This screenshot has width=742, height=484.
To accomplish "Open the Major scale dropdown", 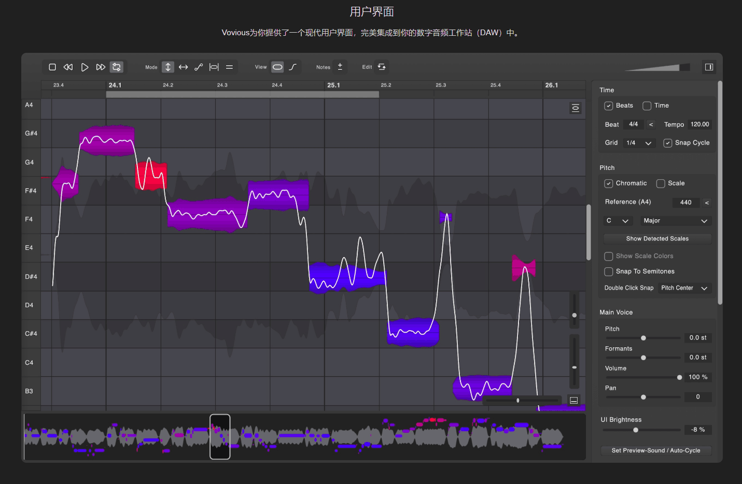I will 676,220.
